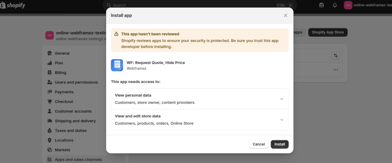The image size is (392, 163).
Task: Click the Search field in top bar
Action: click(200, 5)
